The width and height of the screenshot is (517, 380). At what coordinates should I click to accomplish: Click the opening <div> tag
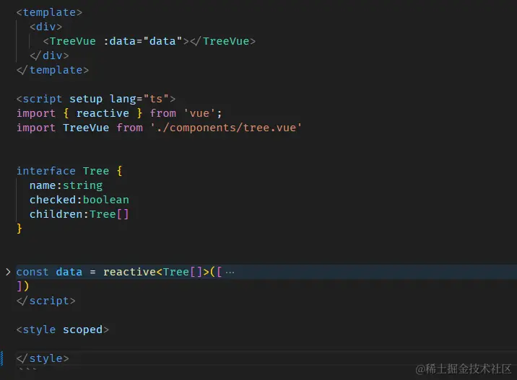point(45,27)
